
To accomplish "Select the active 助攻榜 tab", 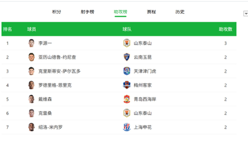I will coord(120,12).
